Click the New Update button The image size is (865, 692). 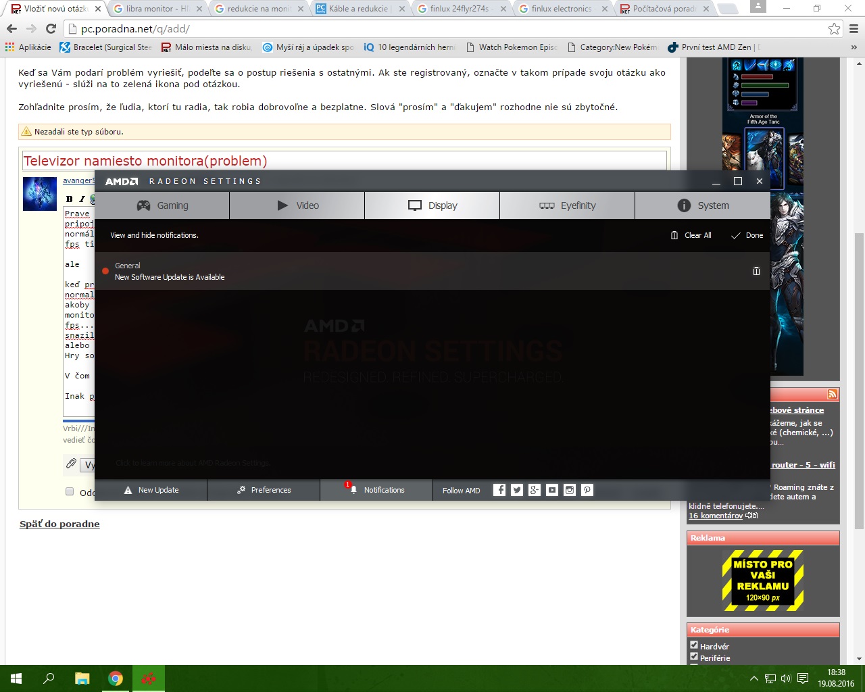click(151, 490)
